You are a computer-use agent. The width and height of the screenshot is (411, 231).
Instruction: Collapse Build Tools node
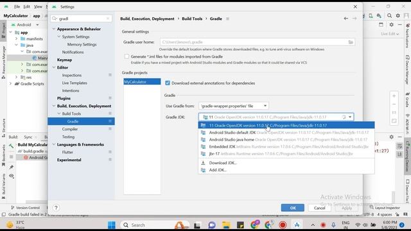click(x=58, y=114)
